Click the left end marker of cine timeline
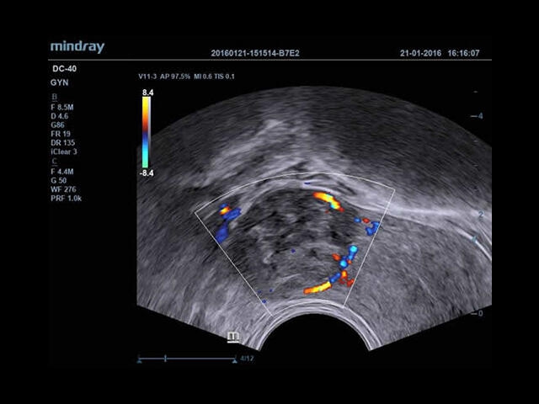 (x=139, y=360)
